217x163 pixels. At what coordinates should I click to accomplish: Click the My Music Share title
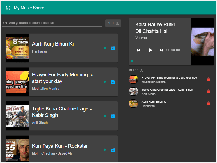pyautogui.click(x=29, y=8)
